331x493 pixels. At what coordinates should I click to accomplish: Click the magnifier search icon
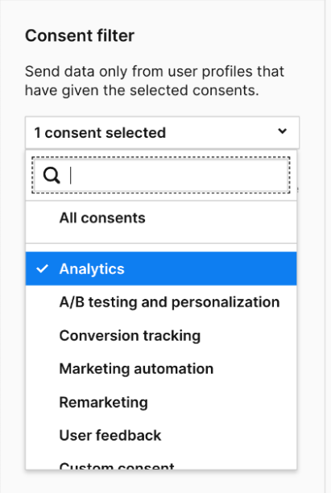(52, 176)
